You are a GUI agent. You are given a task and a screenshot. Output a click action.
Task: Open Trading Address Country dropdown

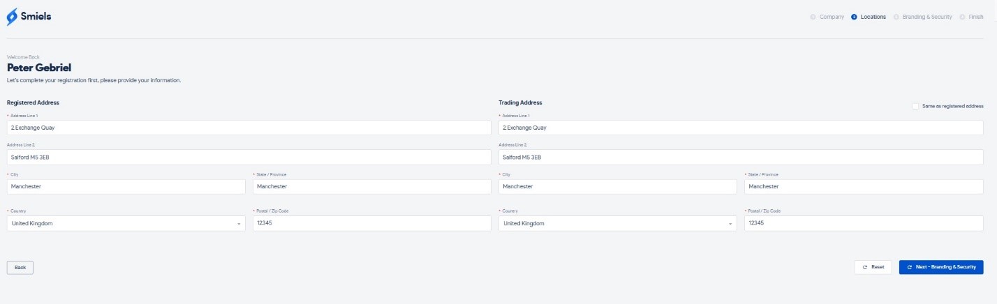point(617,223)
